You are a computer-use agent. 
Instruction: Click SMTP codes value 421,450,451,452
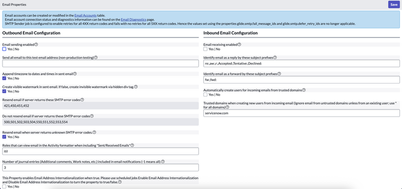click(x=100, y=105)
